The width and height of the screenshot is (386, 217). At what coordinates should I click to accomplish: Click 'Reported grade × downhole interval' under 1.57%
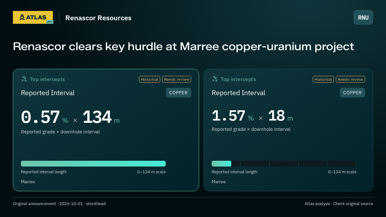coord(251,129)
